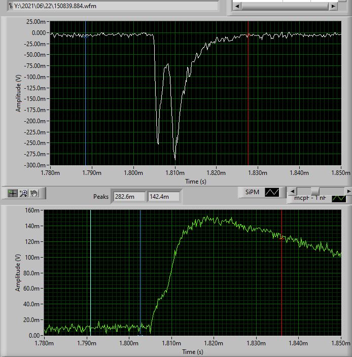Open the graph zoom tool
Viewport: 352px width, 357px height.
point(24,193)
